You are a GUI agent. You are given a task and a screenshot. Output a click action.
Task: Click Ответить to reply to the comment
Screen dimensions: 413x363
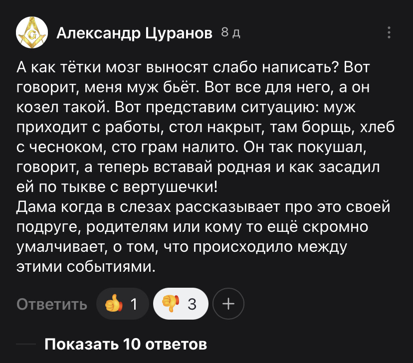50,303
